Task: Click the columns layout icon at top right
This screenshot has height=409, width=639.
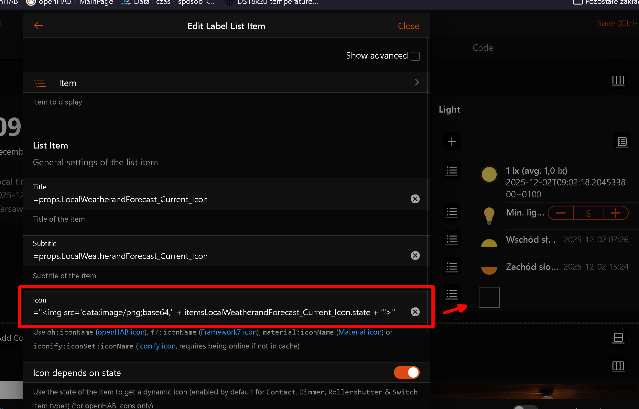Action: coord(618,80)
